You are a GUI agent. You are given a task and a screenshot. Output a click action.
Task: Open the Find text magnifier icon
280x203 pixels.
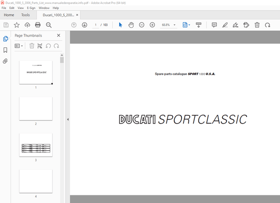pos(49,25)
